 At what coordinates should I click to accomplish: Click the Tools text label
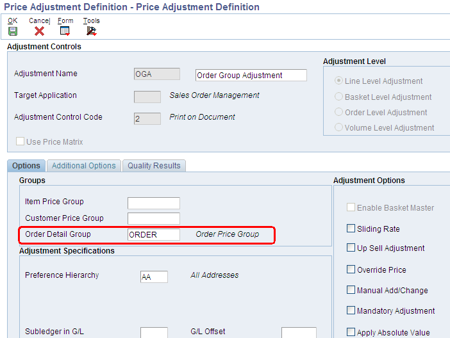92,20
